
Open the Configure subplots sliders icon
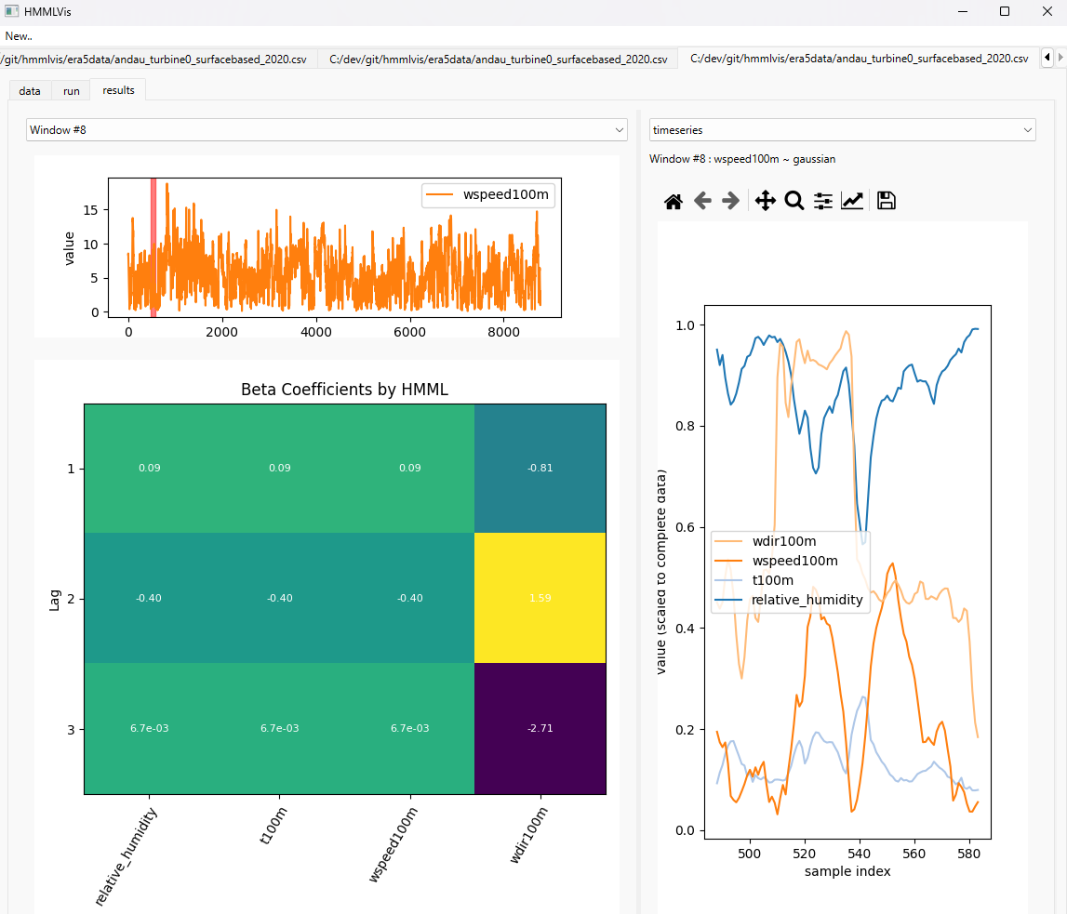click(822, 201)
